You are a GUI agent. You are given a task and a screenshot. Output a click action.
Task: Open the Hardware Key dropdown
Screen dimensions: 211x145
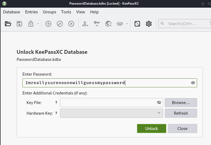112,113
